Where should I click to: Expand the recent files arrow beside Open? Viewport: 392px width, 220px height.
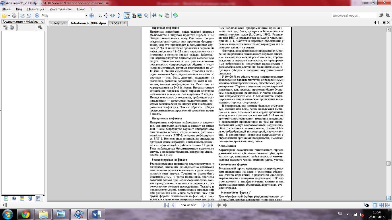9,15
